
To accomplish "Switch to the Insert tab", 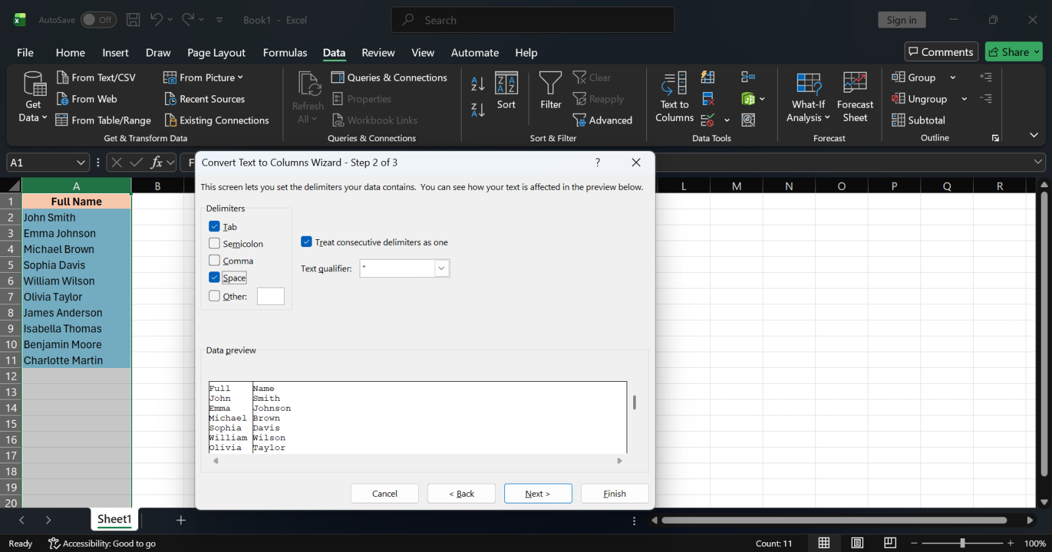I will (115, 53).
